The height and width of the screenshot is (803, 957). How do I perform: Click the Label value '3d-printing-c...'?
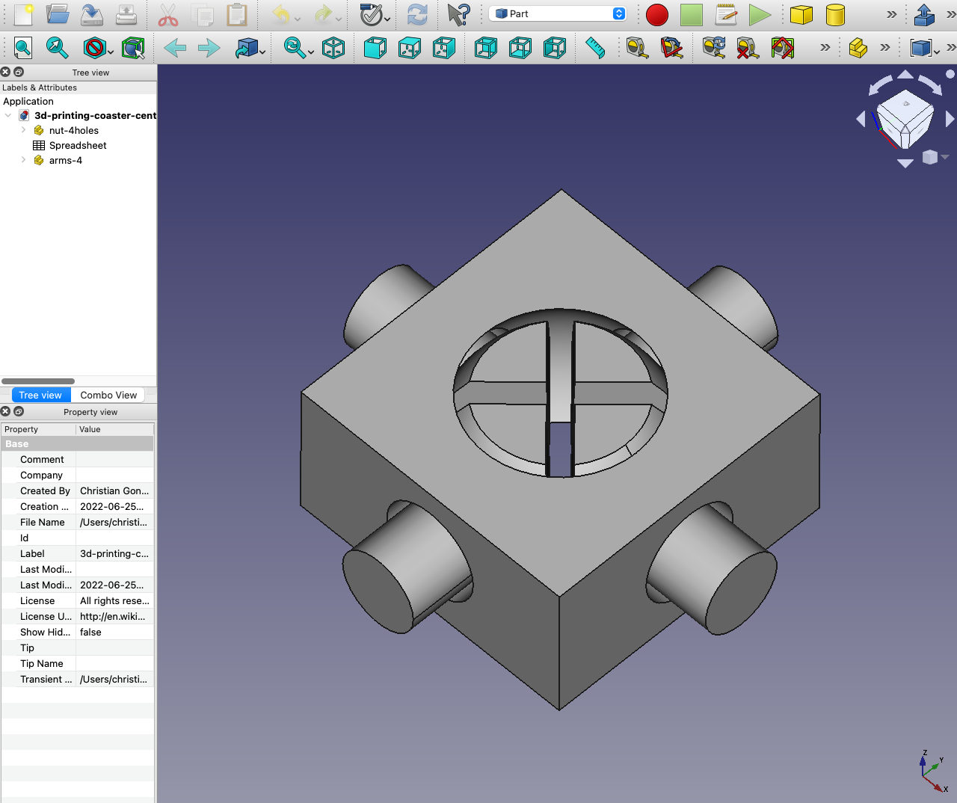[114, 553]
